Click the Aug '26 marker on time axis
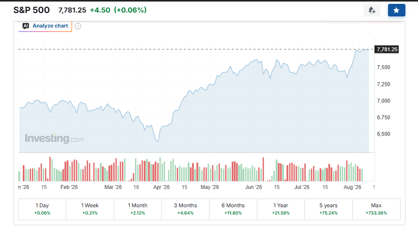Screen dimensions: 418x243 [x=352, y=187]
